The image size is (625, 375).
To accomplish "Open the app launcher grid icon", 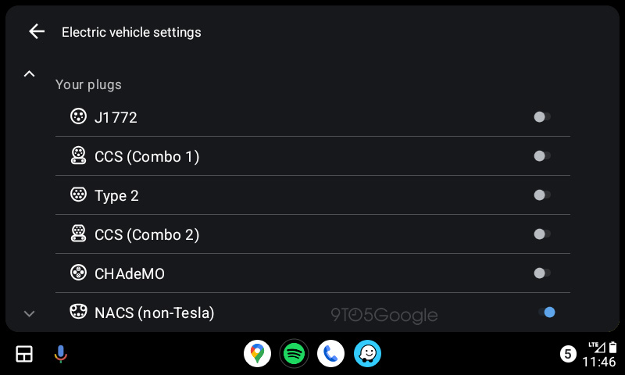I will (x=24, y=354).
